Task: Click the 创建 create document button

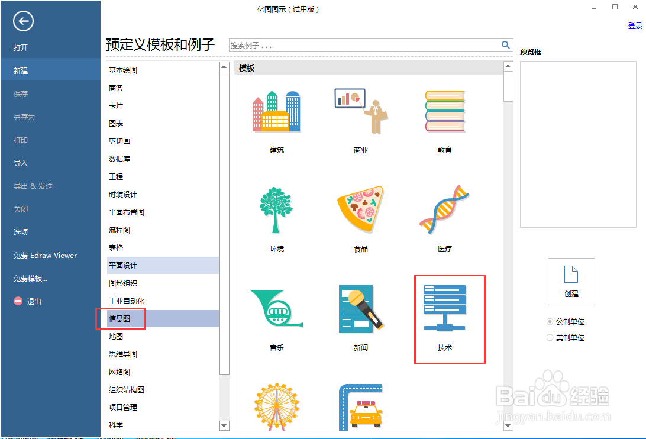Action: (x=571, y=282)
